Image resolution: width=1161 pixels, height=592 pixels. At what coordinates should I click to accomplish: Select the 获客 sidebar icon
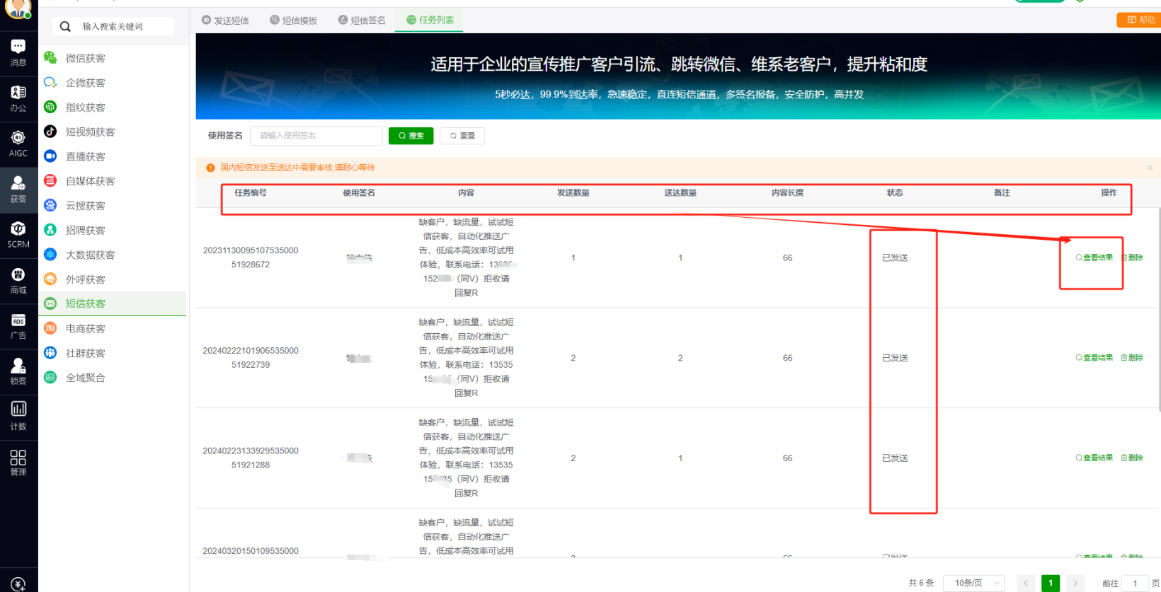click(x=18, y=190)
